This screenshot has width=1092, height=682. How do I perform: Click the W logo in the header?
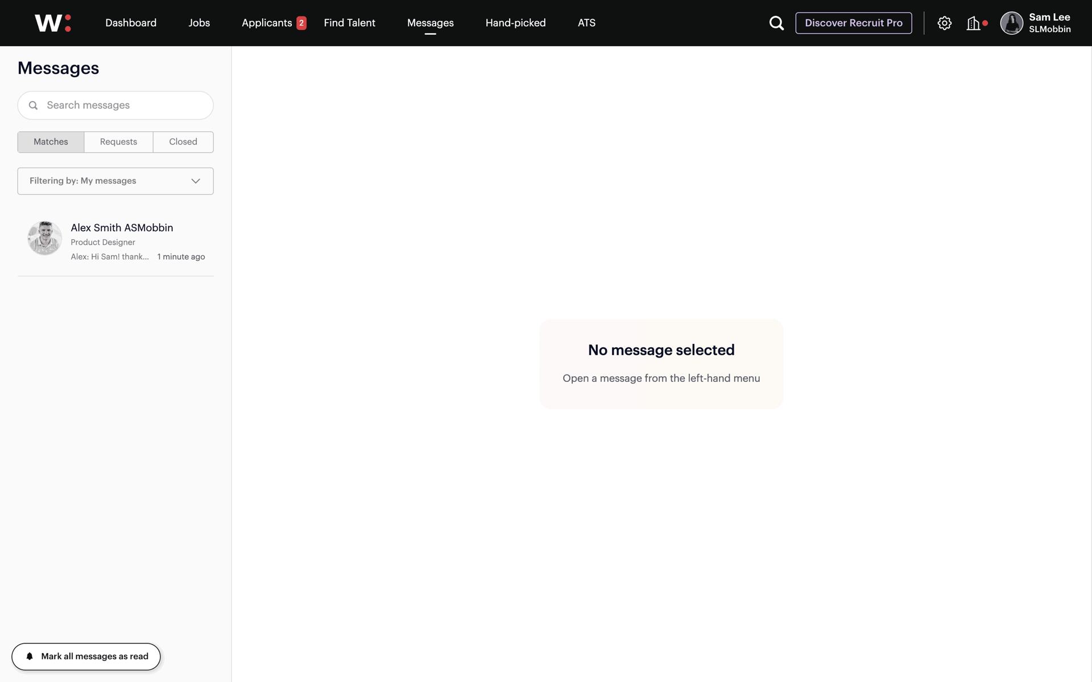pos(53,23)
